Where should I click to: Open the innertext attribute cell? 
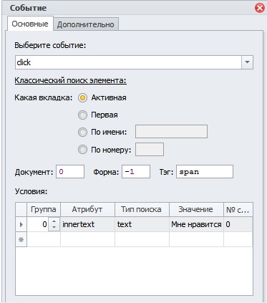point(87,224)
